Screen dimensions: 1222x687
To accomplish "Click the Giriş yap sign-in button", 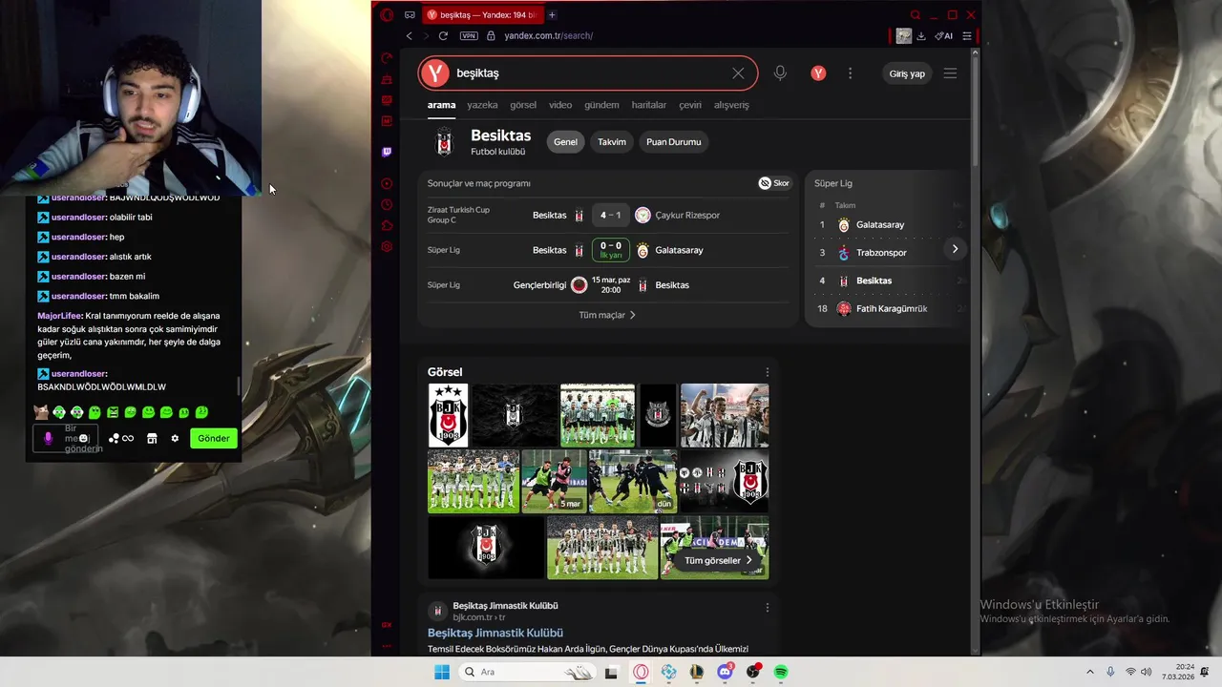I will pyautogui.click(x=907, y=73).
